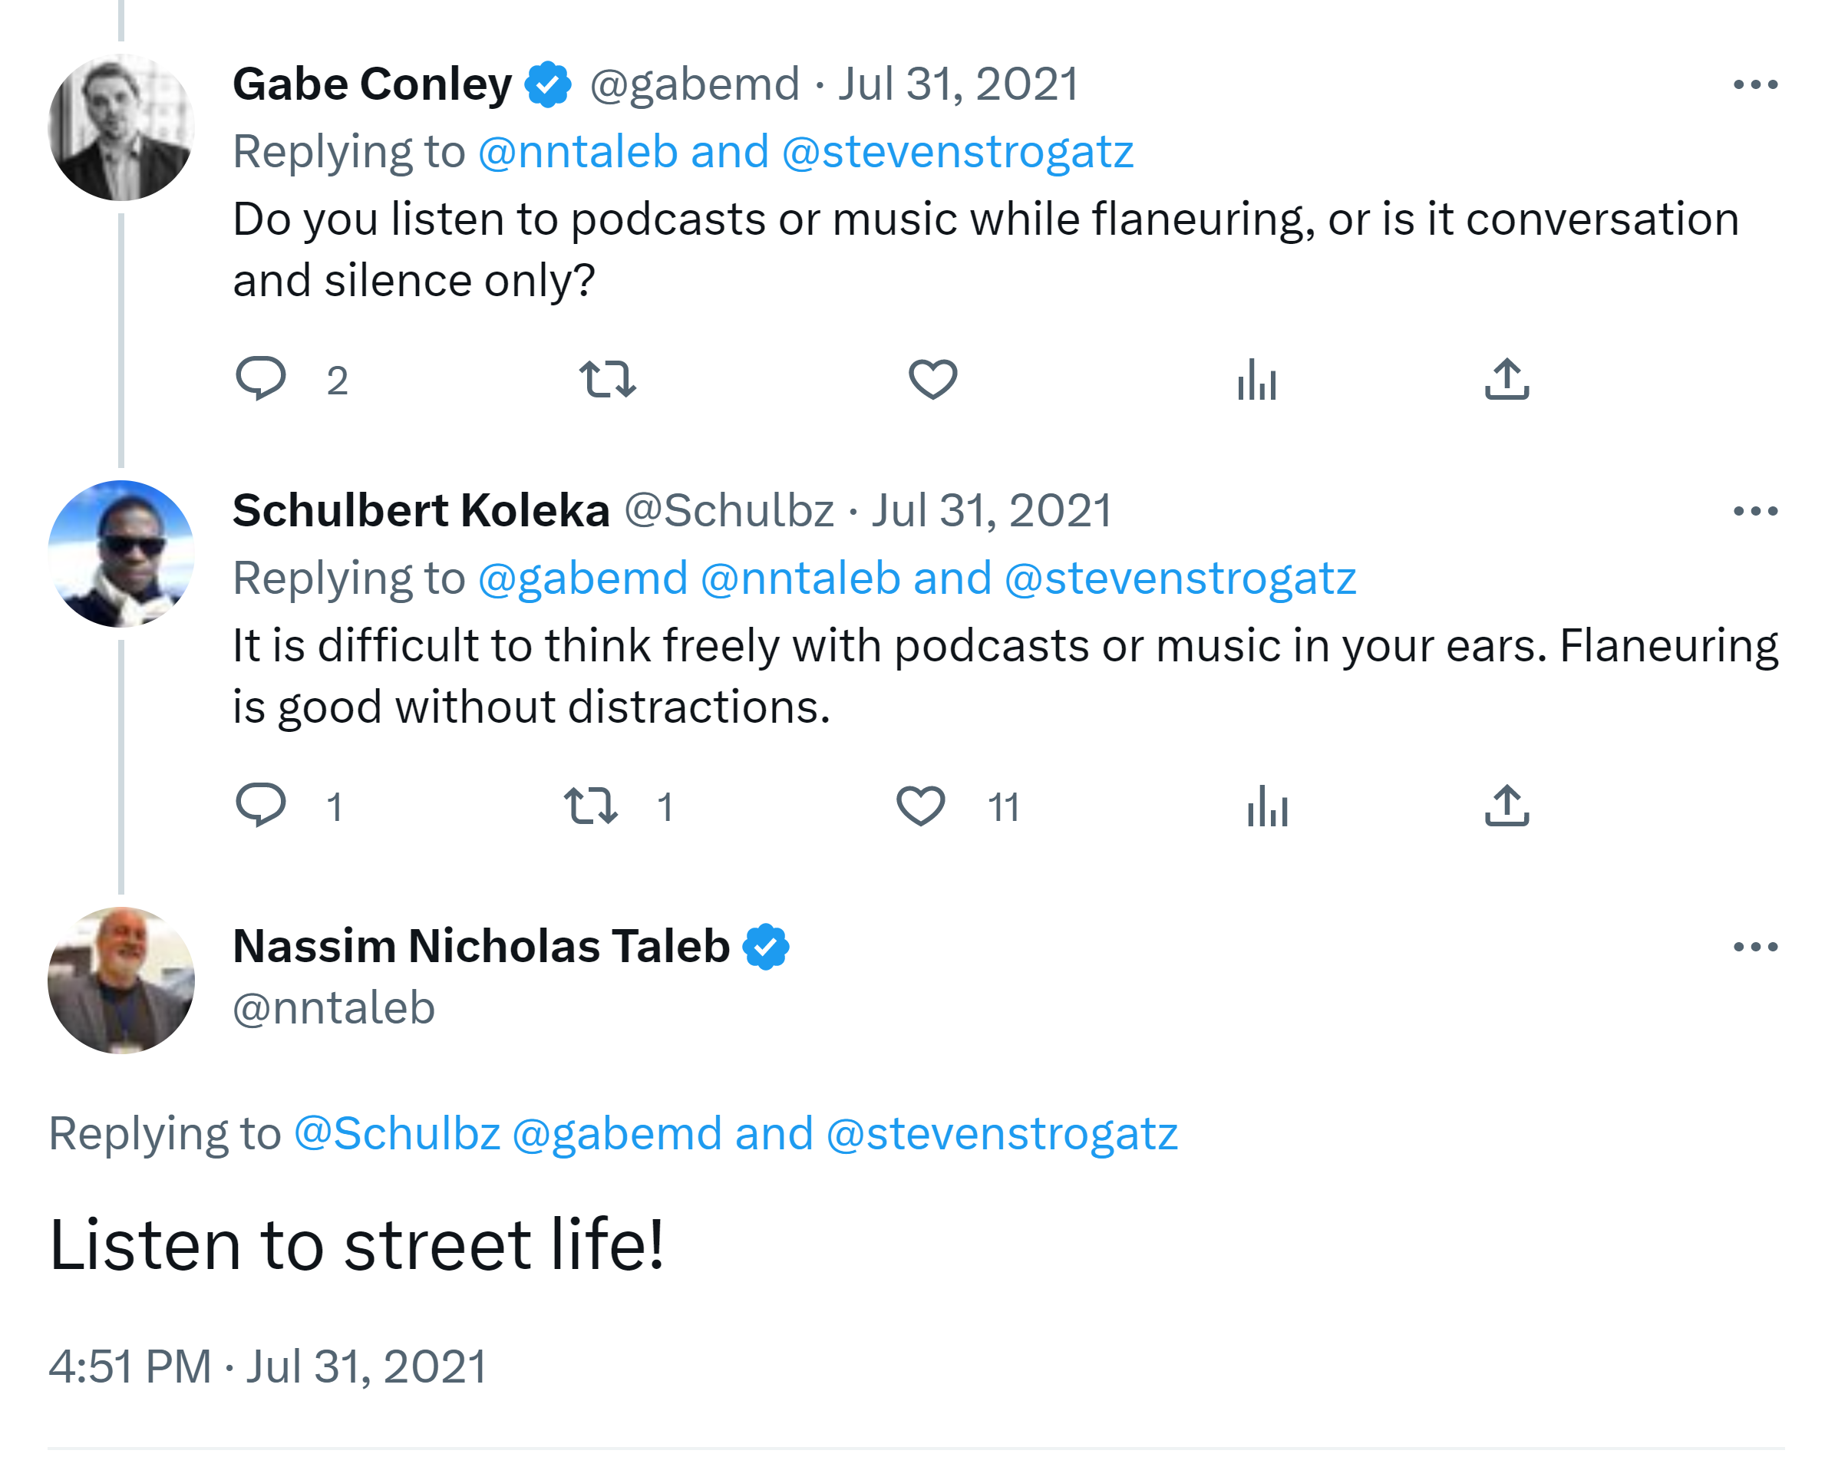The height and width of the screenshot is (1480, 1825).
Task: Open more options on Gabe Conley's tweet
Action: tap(1755, 84)
